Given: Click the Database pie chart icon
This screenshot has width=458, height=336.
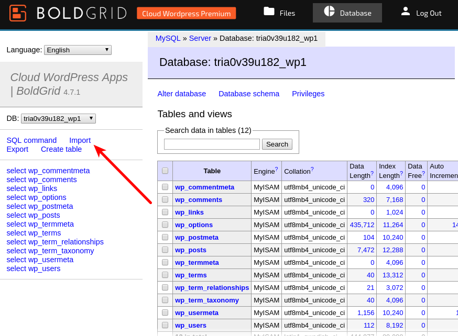Looking at the screenshot, I should point(329,11).
